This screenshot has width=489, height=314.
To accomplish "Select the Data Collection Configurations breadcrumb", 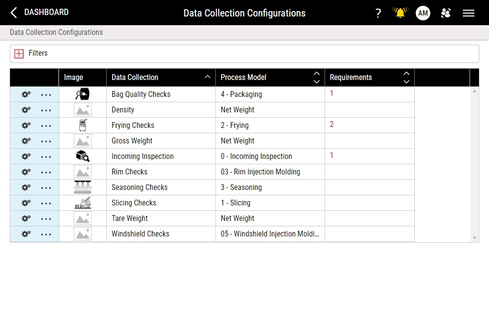I will (x=56, y=32).
